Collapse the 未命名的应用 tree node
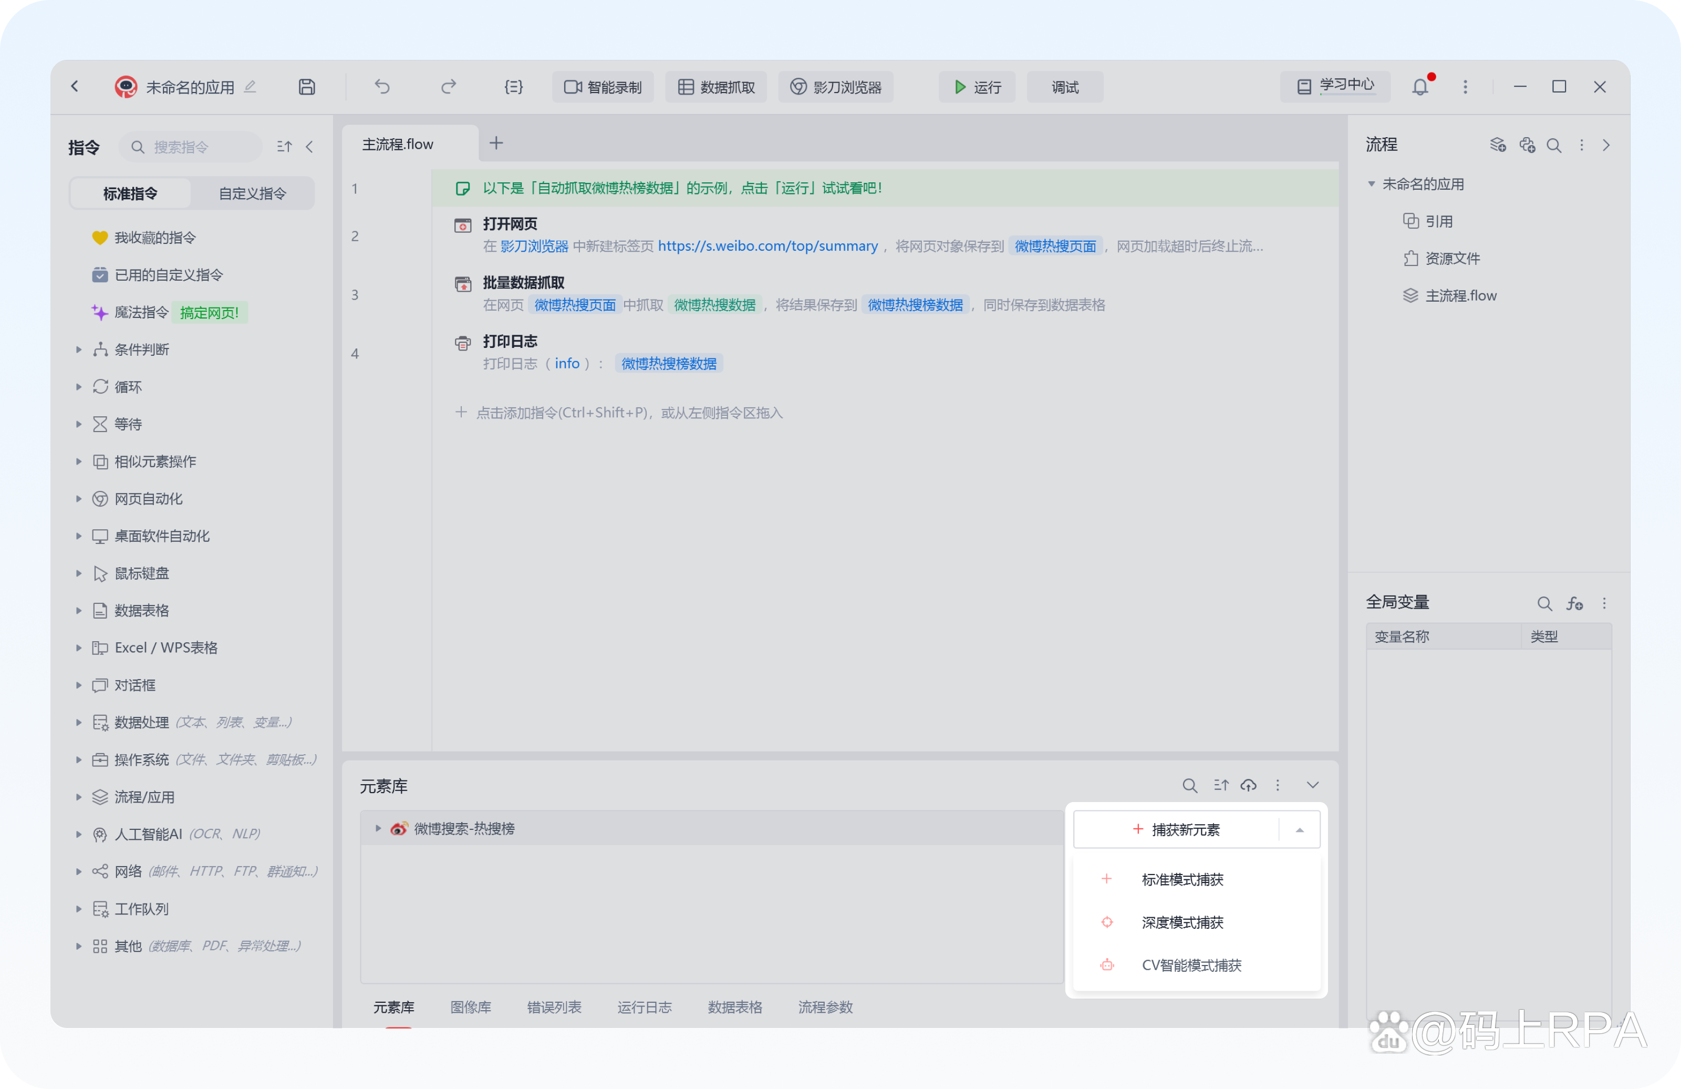1681x1089 pixels. pos(1372,184)
